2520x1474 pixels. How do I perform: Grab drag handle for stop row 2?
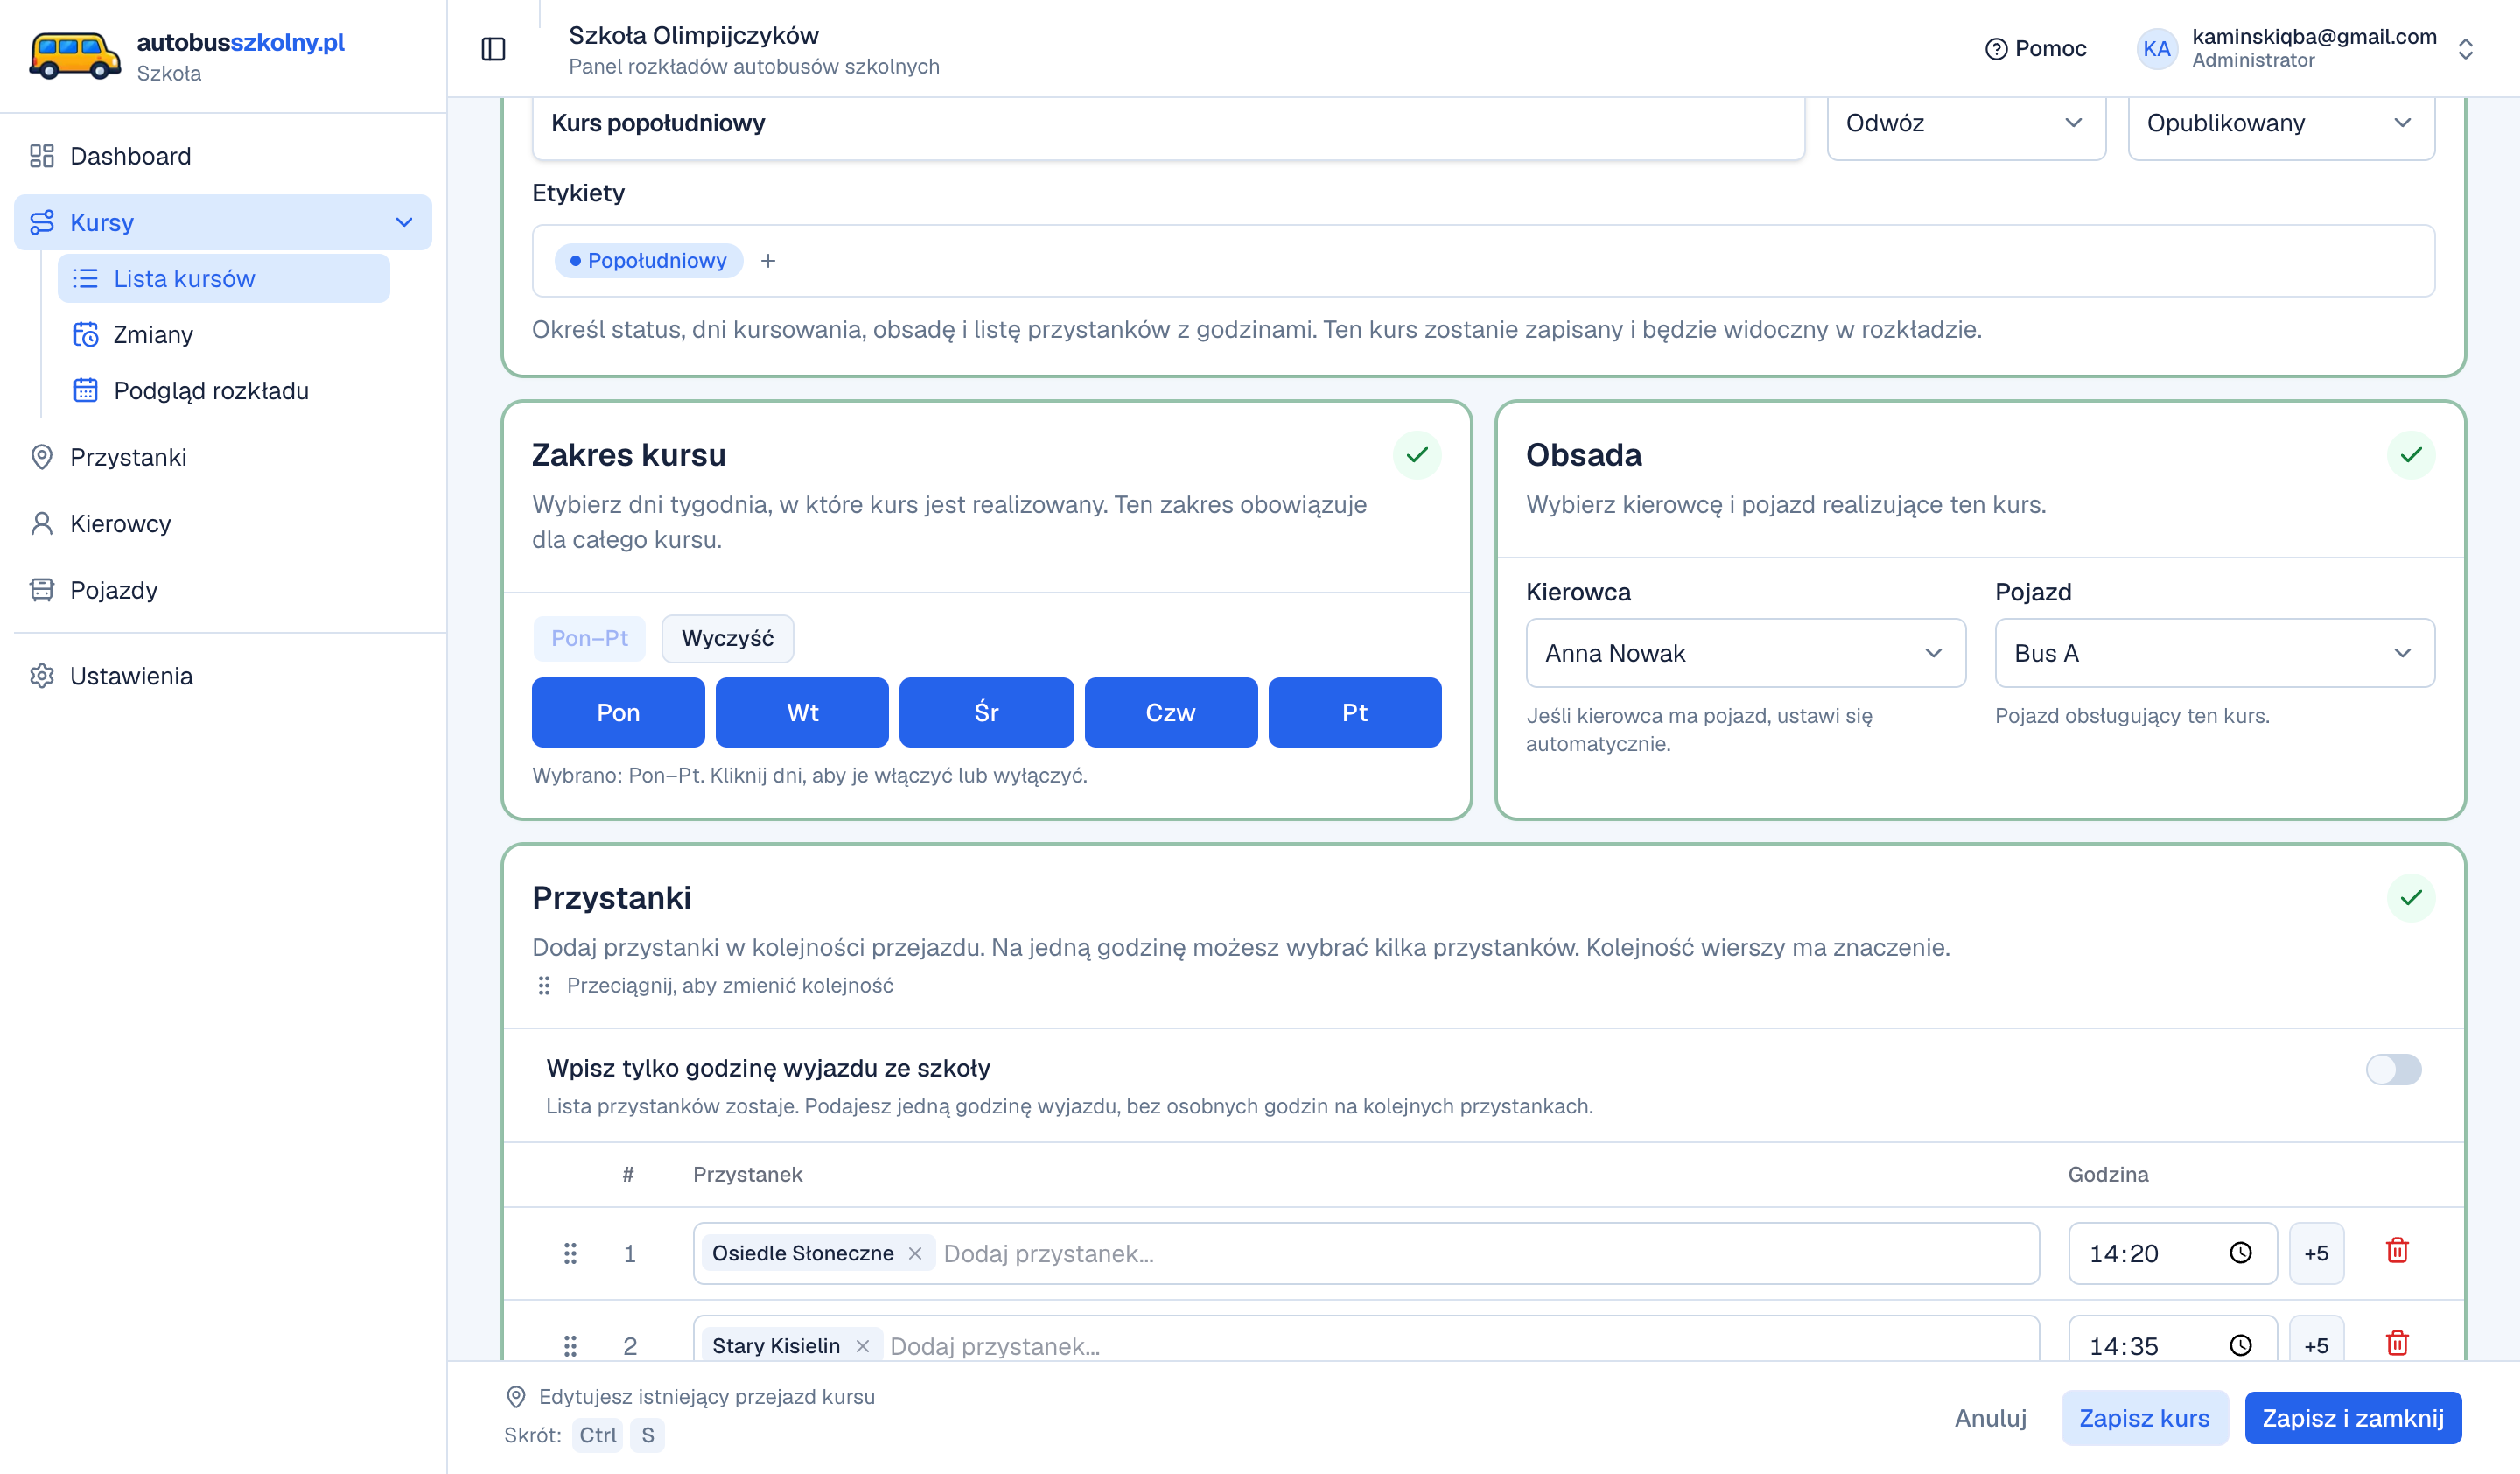(570, 1346)
